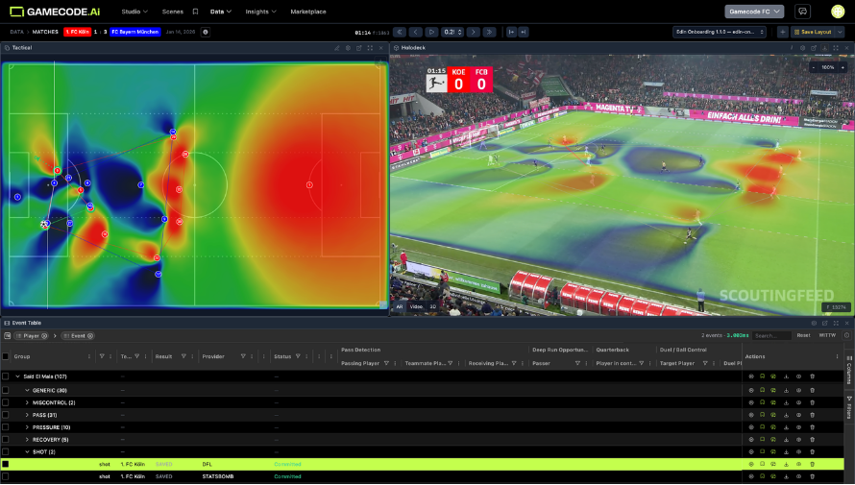Open the Edin Onboarding layout dropdown
Image resolution: width=855 pixels, height=485 pixels.
pos(720,32)
